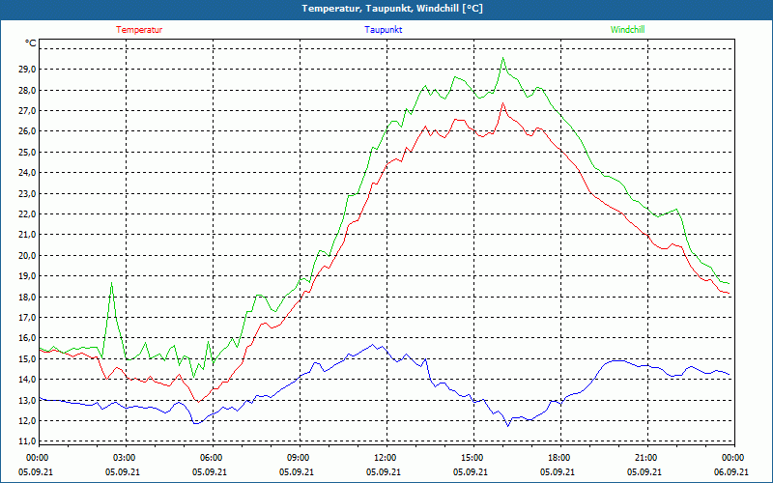Screen dimensions: 773x483
Task: Click the '11,0' y-axis value
Action: [x=28, y=441]
